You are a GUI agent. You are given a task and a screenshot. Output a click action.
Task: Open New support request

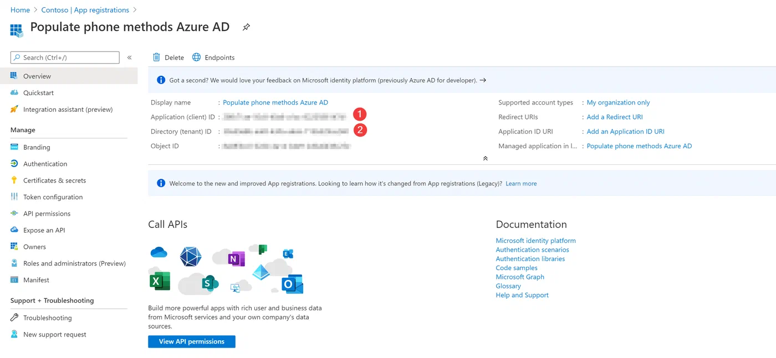pyautogui.click(x=69, y=334)
